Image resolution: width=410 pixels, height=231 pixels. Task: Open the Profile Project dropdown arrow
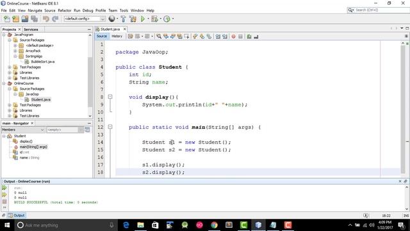click(x=172, y=19)
